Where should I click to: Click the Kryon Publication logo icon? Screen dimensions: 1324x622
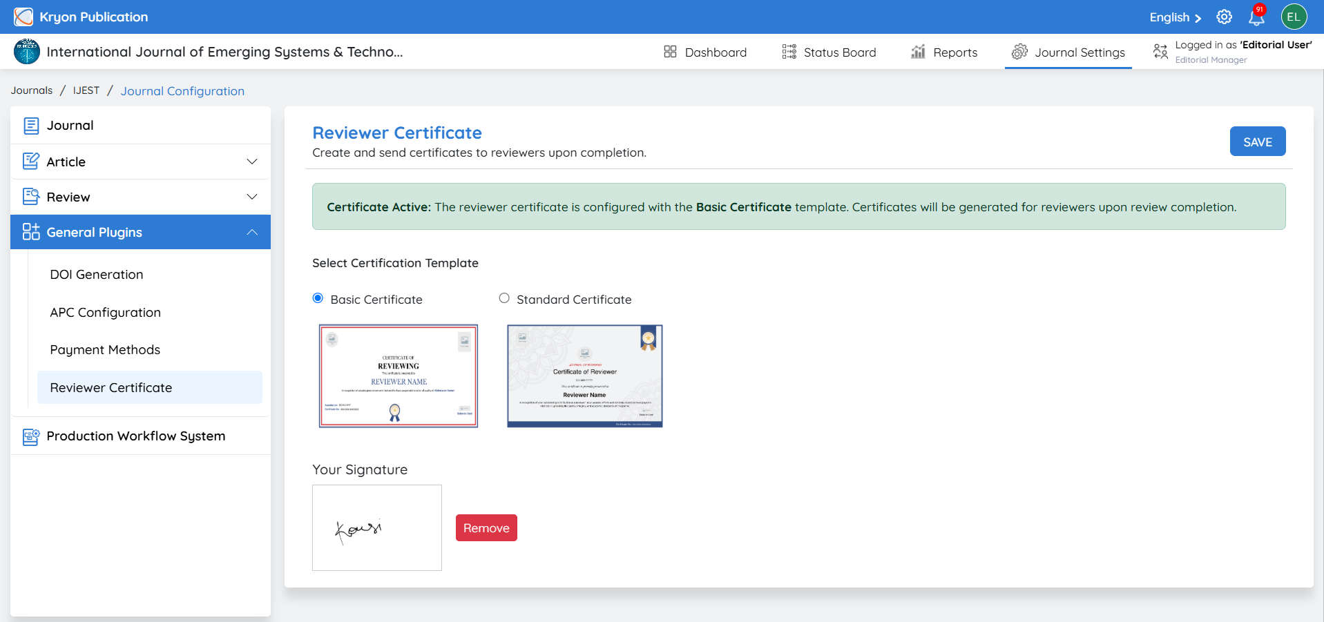tap(23, 17)
